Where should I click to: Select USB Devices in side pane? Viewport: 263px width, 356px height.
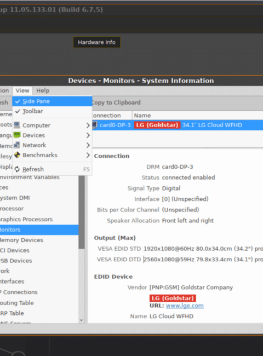[x=39, y=261]
